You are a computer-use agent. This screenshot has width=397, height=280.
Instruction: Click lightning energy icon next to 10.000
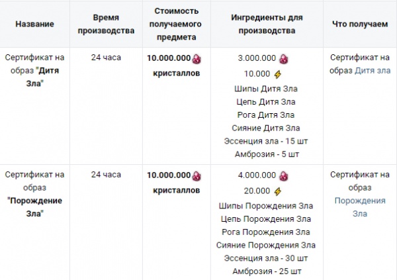pos(278,74)
